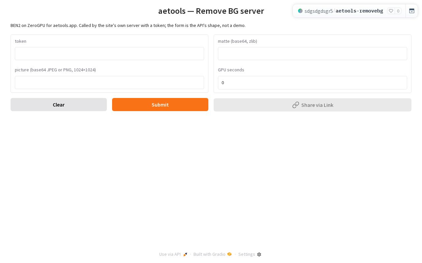Click the matte output text field

point(313,54)
